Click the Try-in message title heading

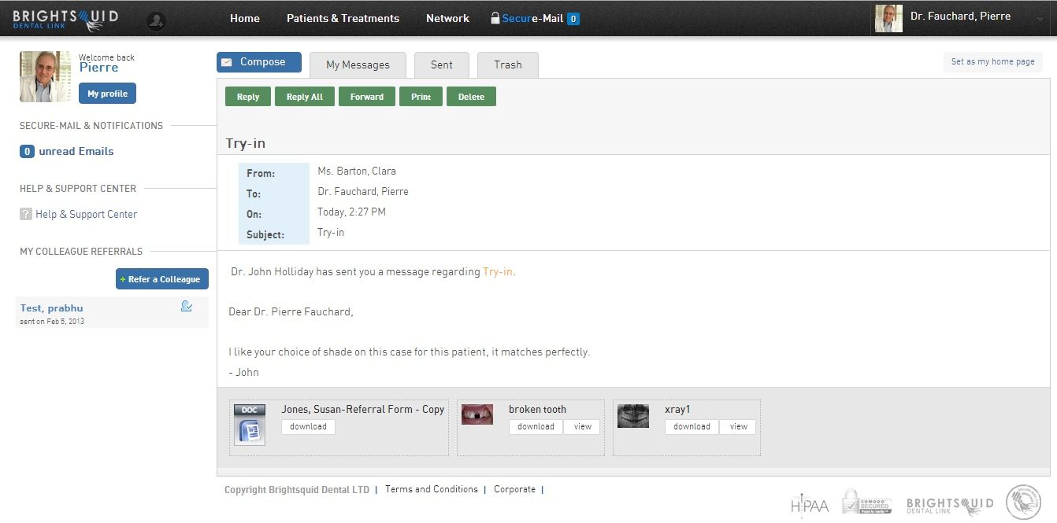point(246,143)
